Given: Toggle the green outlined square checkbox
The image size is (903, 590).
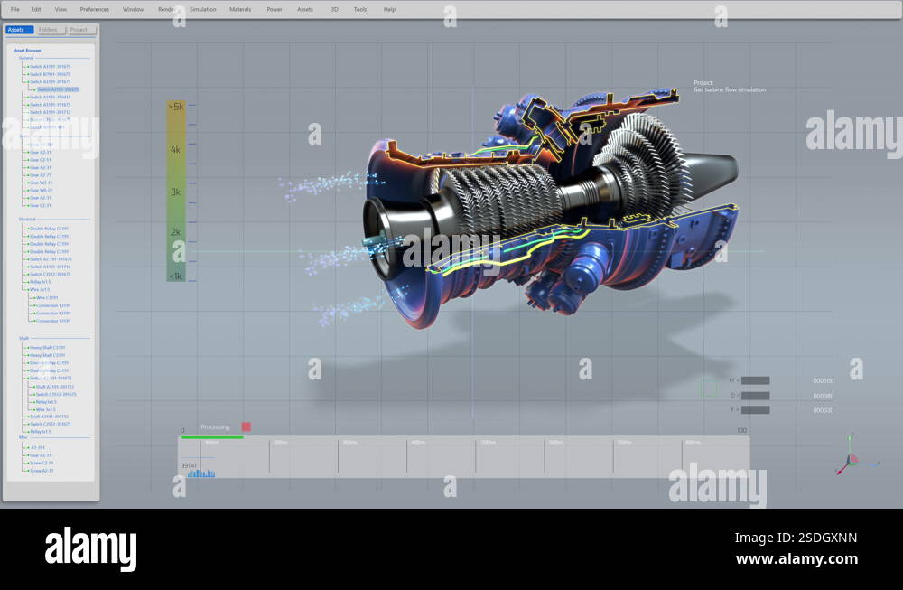Looking at the screenshot, I should pos(709,388).
